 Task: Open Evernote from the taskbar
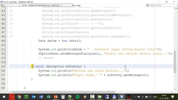tap(26, 97)
